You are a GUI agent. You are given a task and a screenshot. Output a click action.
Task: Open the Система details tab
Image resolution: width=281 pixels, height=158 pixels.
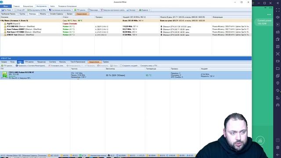pyautogui.click(x=53, y=62)
